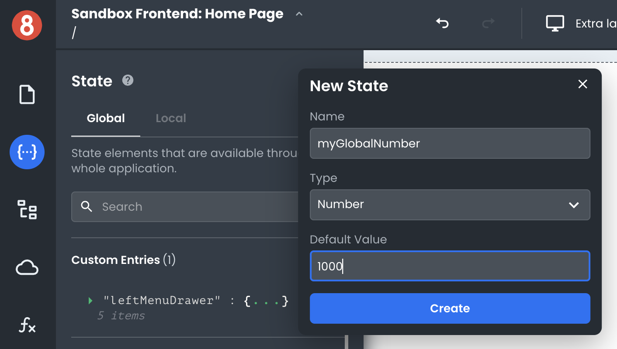The image size is (617, 349).
Task: Click the redo arrow in top bar
Action: pos(488,23)
